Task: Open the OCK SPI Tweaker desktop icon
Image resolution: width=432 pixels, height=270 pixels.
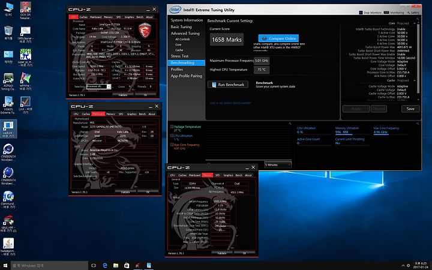Action: coord(25,10)
